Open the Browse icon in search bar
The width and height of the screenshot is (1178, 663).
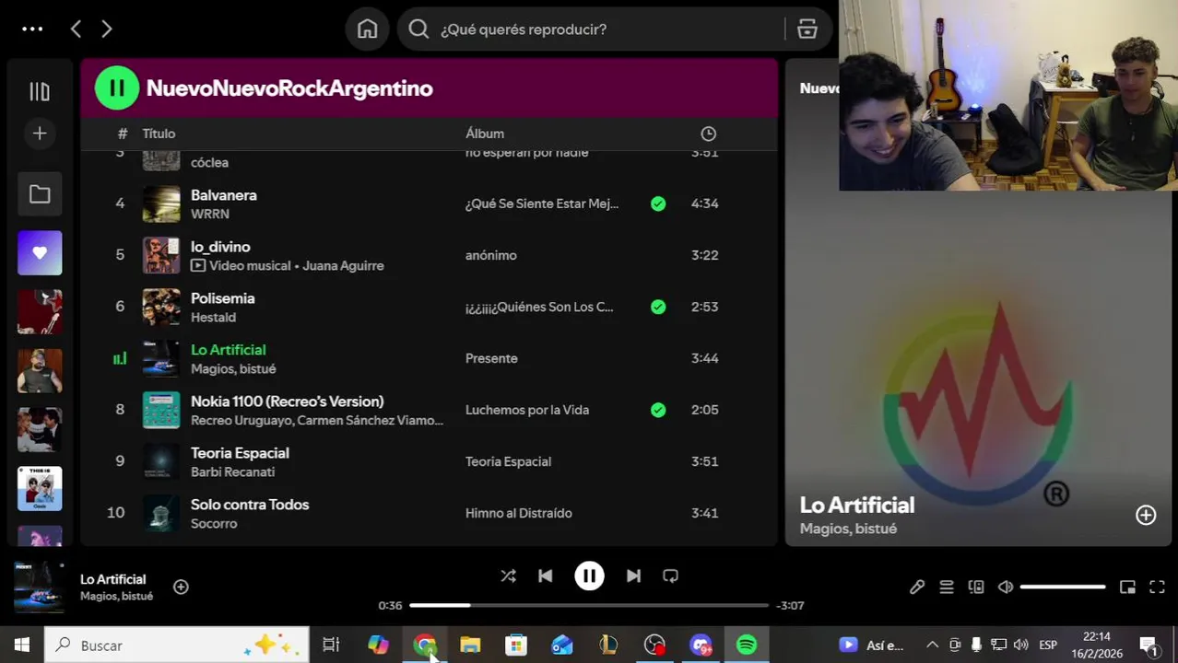coord(807,29)
